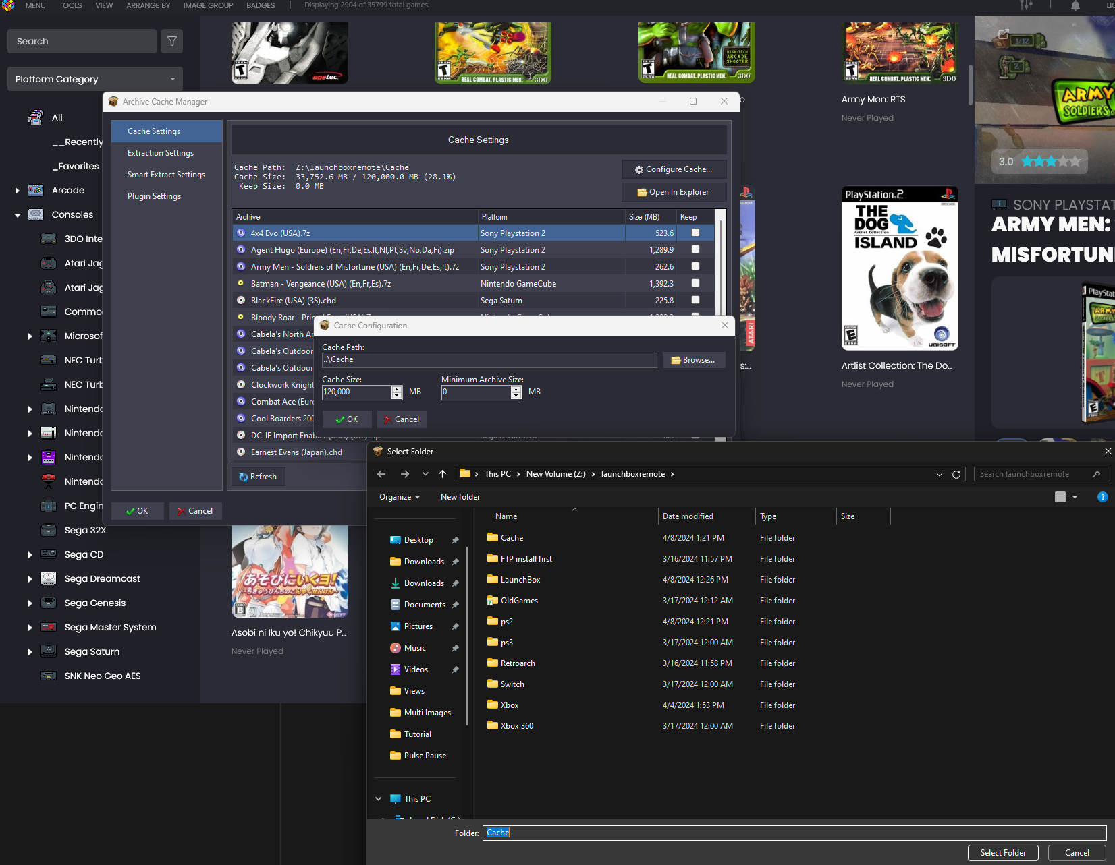Open the audio mixer sliders icon
This screenshot has height=865, width=1115.
click(1026, 5)
